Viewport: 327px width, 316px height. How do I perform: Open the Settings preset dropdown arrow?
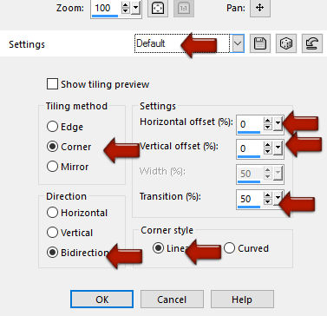pyautogui.click(x=238, y=43)
